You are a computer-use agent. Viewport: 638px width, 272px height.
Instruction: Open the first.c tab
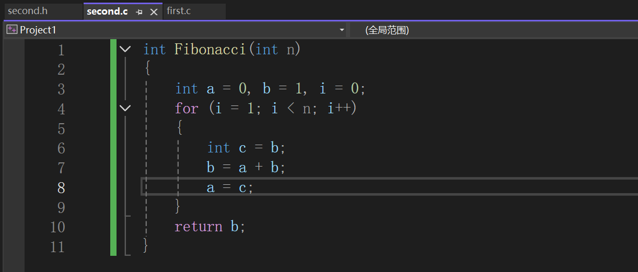(x=179, y=11)
